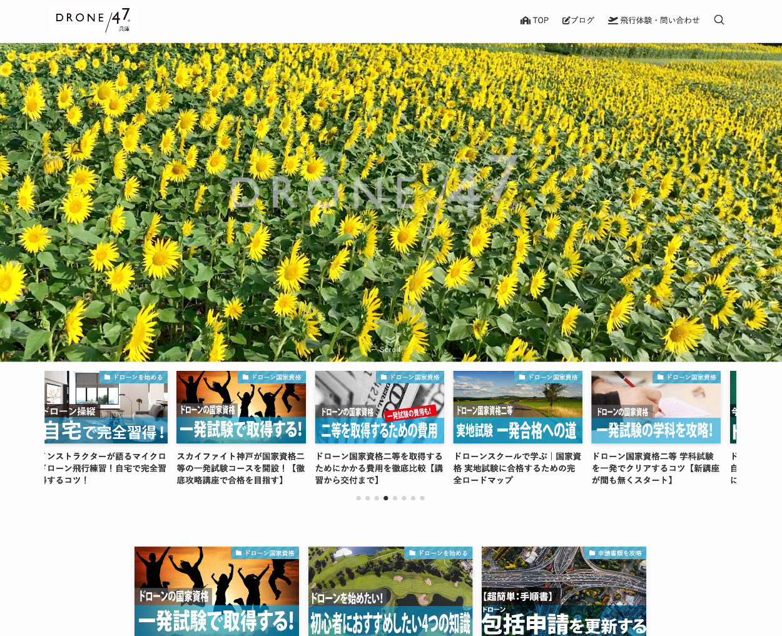This screenshot has height=636, width=782.
Task: Jump to the sixth carousel pagination dot
Action: (404, 498)
